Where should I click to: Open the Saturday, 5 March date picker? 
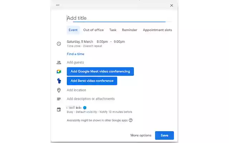[x=80, y=42]
